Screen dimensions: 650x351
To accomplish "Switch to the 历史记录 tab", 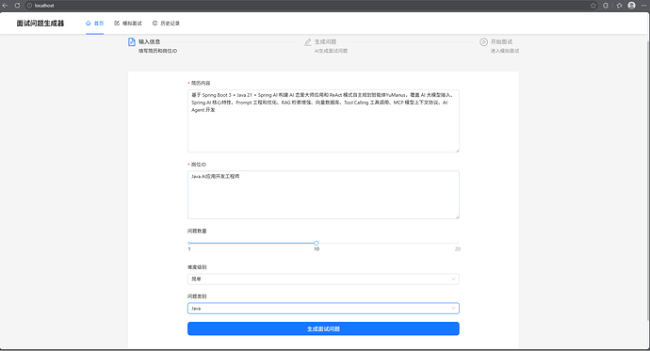I will click(166, 24).
